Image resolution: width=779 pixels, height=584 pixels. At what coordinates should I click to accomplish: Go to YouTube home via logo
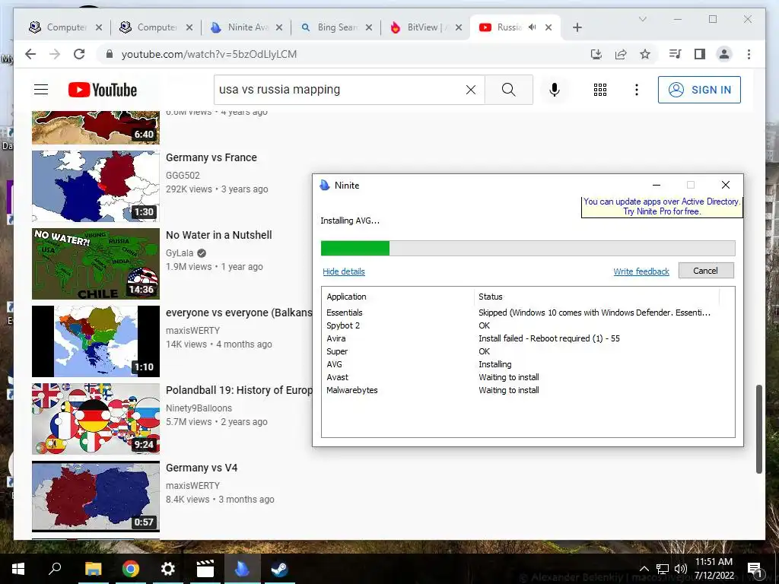(x=103, y=90)
